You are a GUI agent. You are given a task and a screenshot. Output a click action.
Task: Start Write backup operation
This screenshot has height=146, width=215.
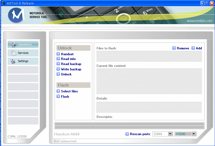71,69
